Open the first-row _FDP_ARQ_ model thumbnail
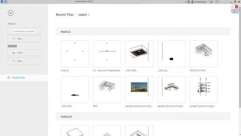This screenshot has width=241, height=136. coord(139,54)
